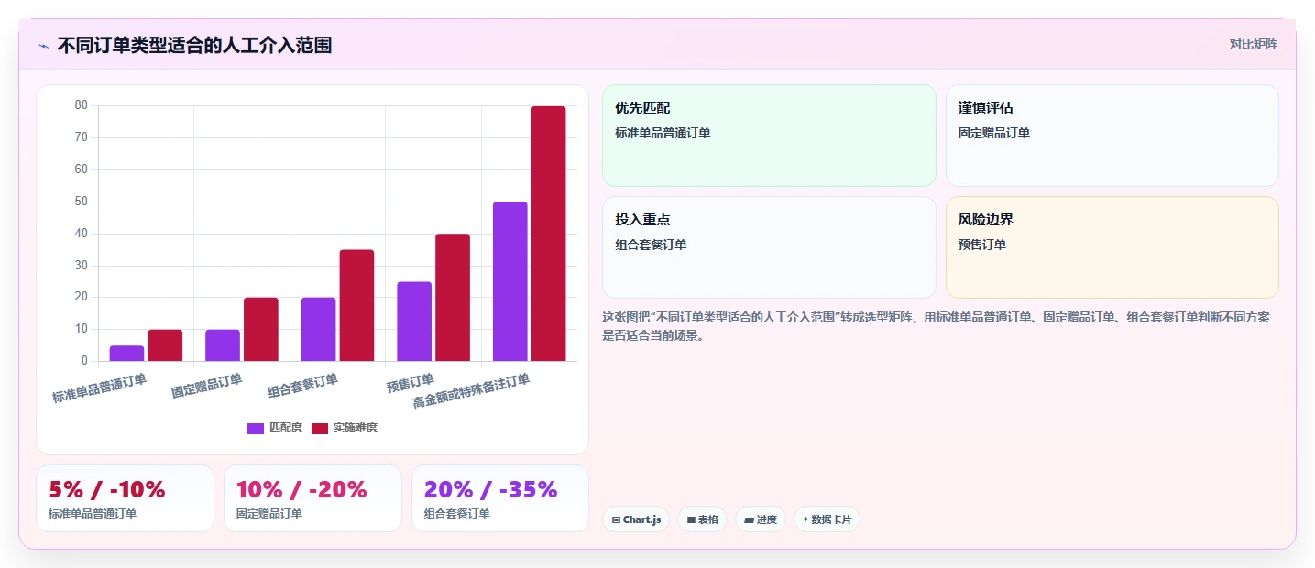Click the Chart.js tag icon

616,519
